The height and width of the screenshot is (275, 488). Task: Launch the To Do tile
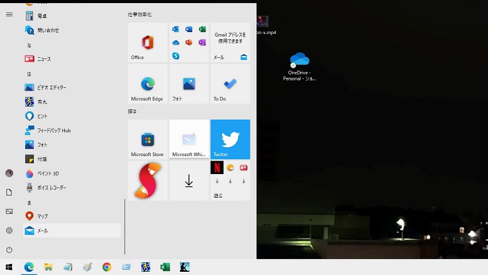point(231,84)
